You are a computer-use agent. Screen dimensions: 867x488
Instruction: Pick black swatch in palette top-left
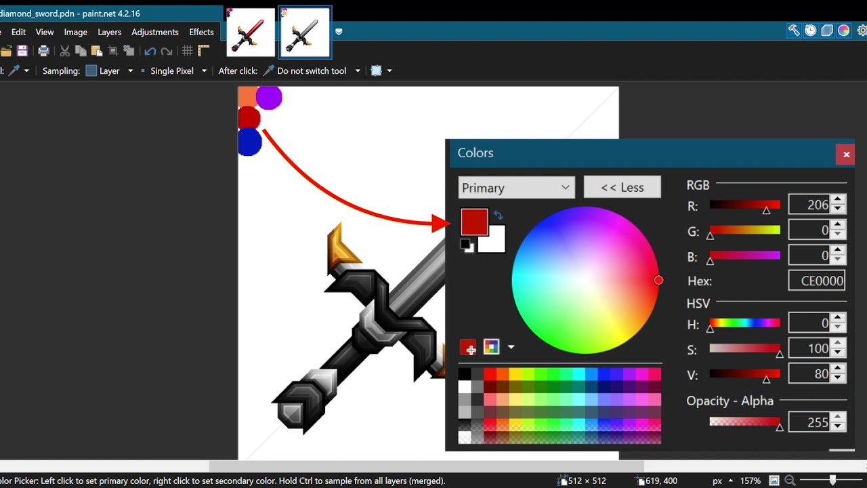465,374
